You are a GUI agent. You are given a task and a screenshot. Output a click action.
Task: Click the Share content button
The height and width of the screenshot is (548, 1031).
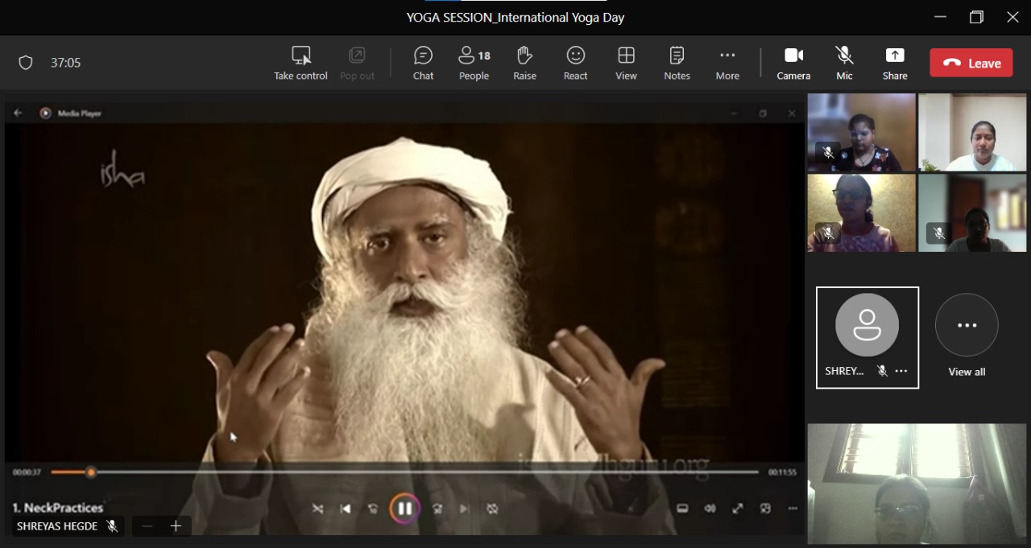point(895,63)
